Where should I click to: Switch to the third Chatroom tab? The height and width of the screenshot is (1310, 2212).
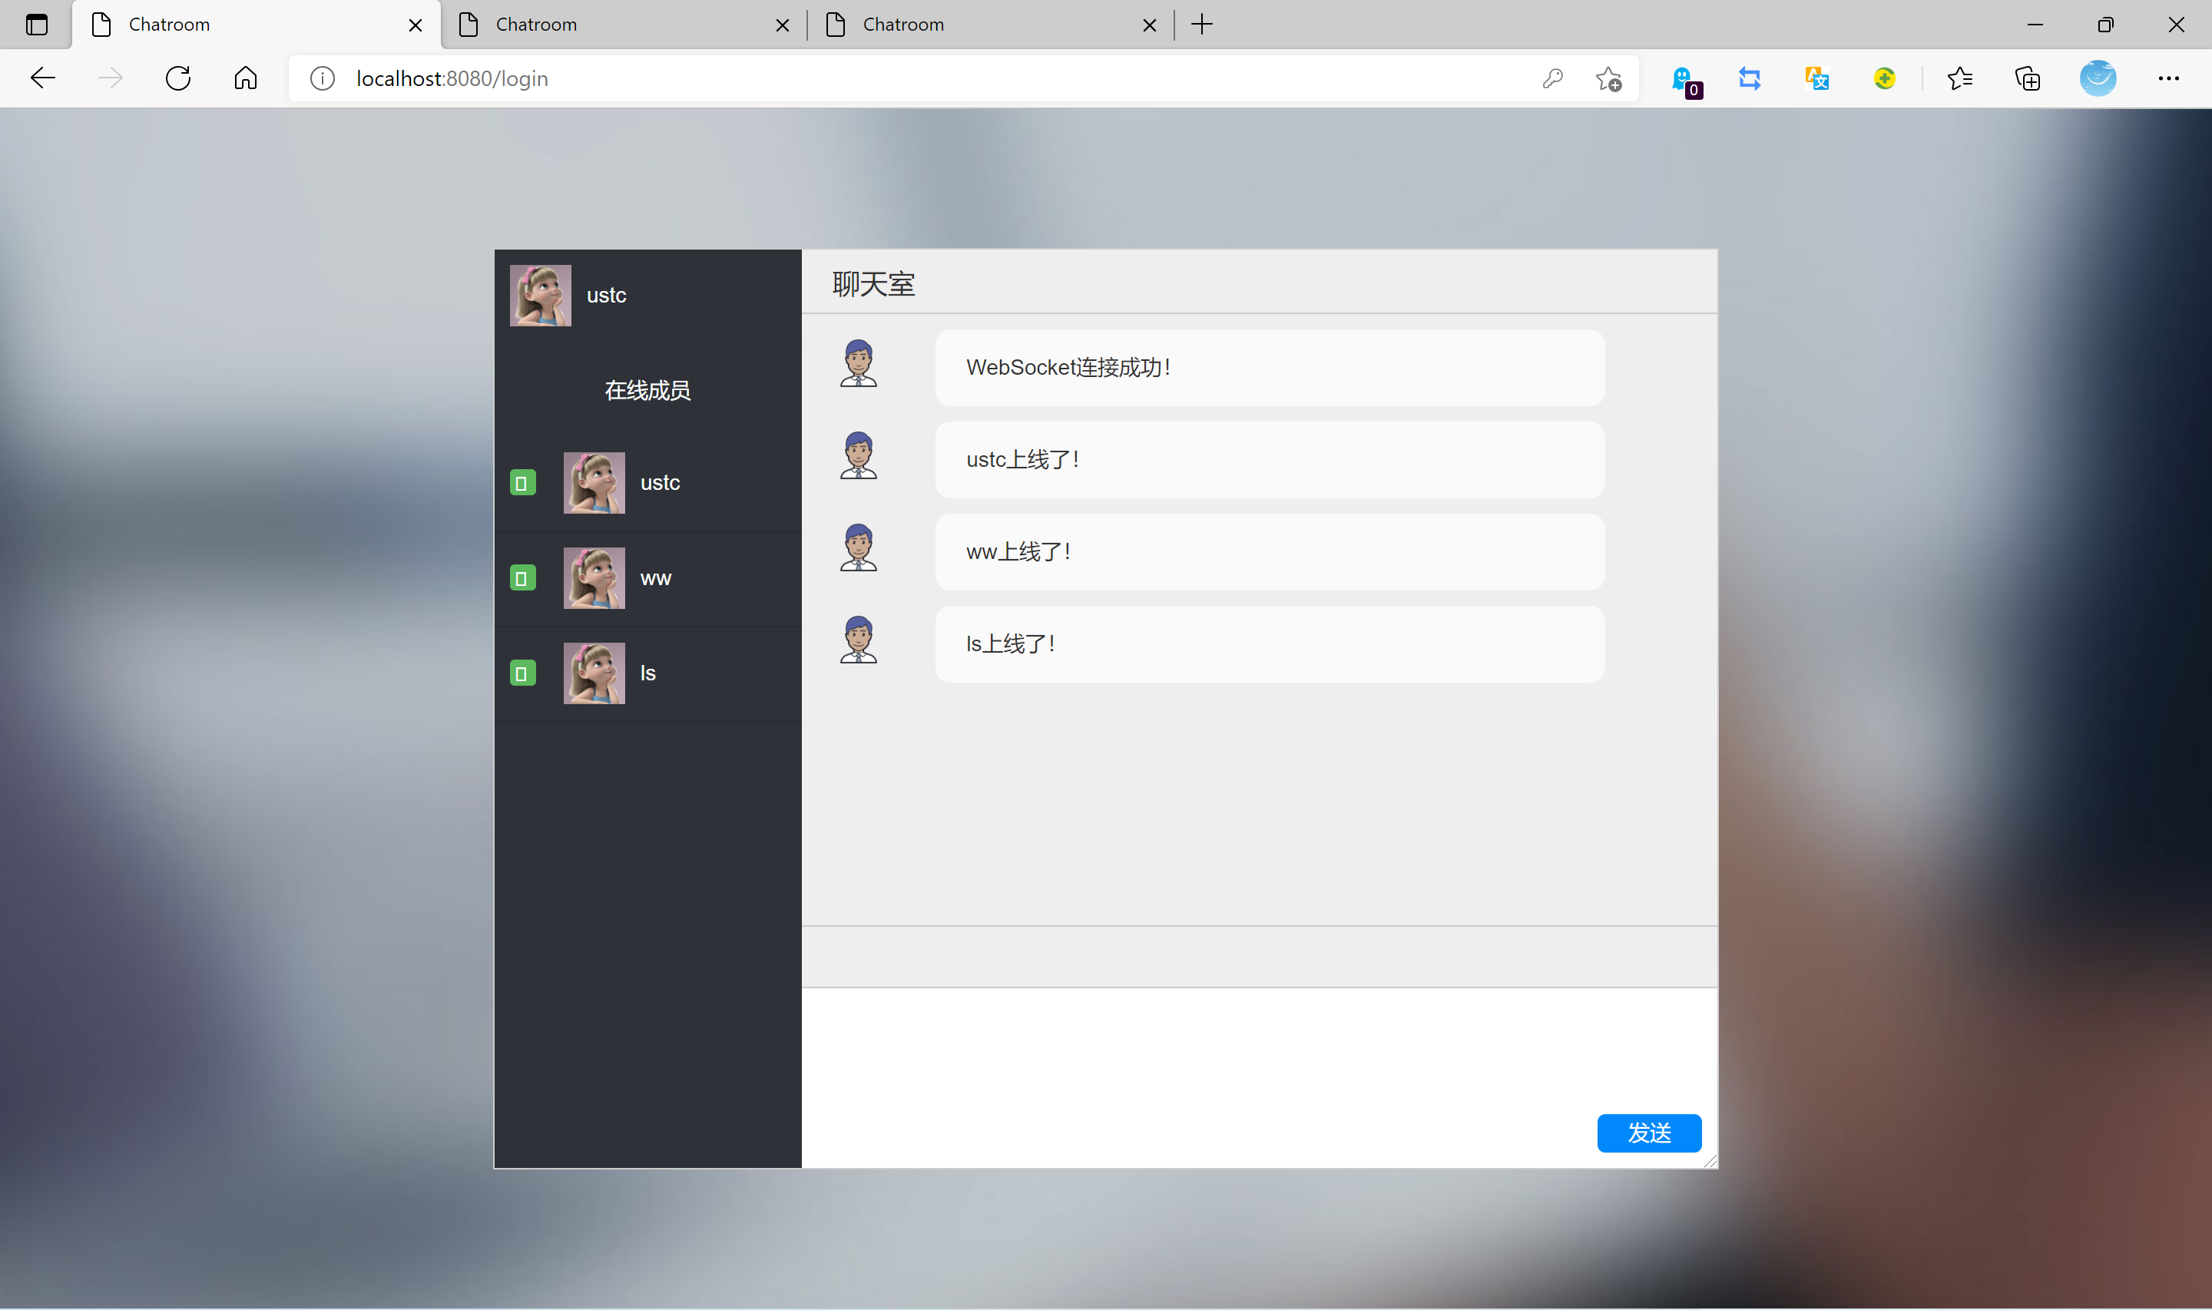pyautogui.click(x=990, y=25)
